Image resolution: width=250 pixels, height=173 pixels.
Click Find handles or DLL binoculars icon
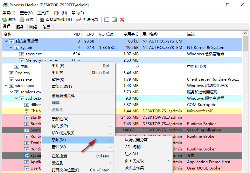(42, 20)
